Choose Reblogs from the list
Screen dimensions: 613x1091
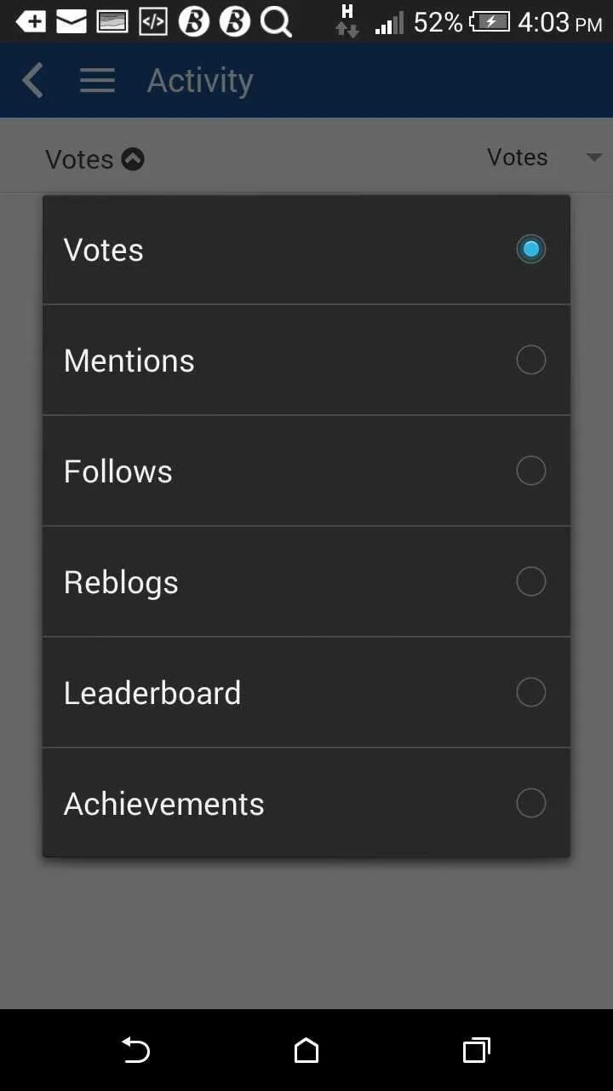(x=306, y=581)
